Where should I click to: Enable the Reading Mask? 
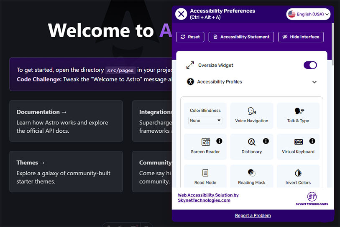pyautogui.click(x=251, y=176)
